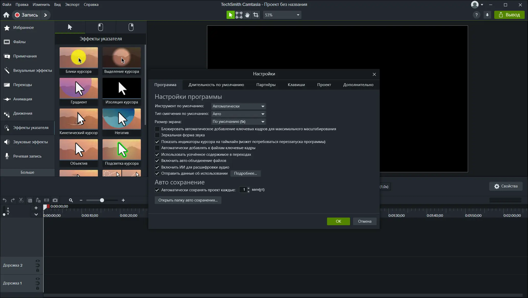Open the Инструмент по умолчанию dropdown

tap(238, 106)
